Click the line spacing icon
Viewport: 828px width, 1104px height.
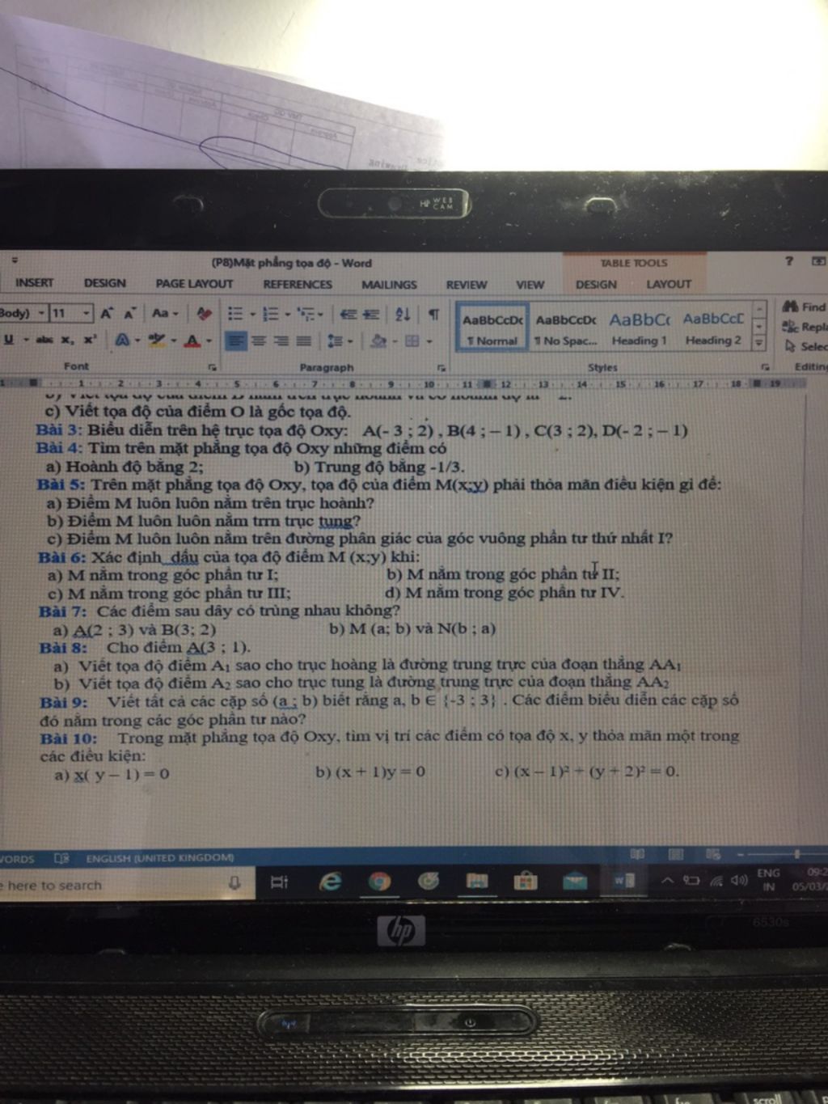click(335, 341)
